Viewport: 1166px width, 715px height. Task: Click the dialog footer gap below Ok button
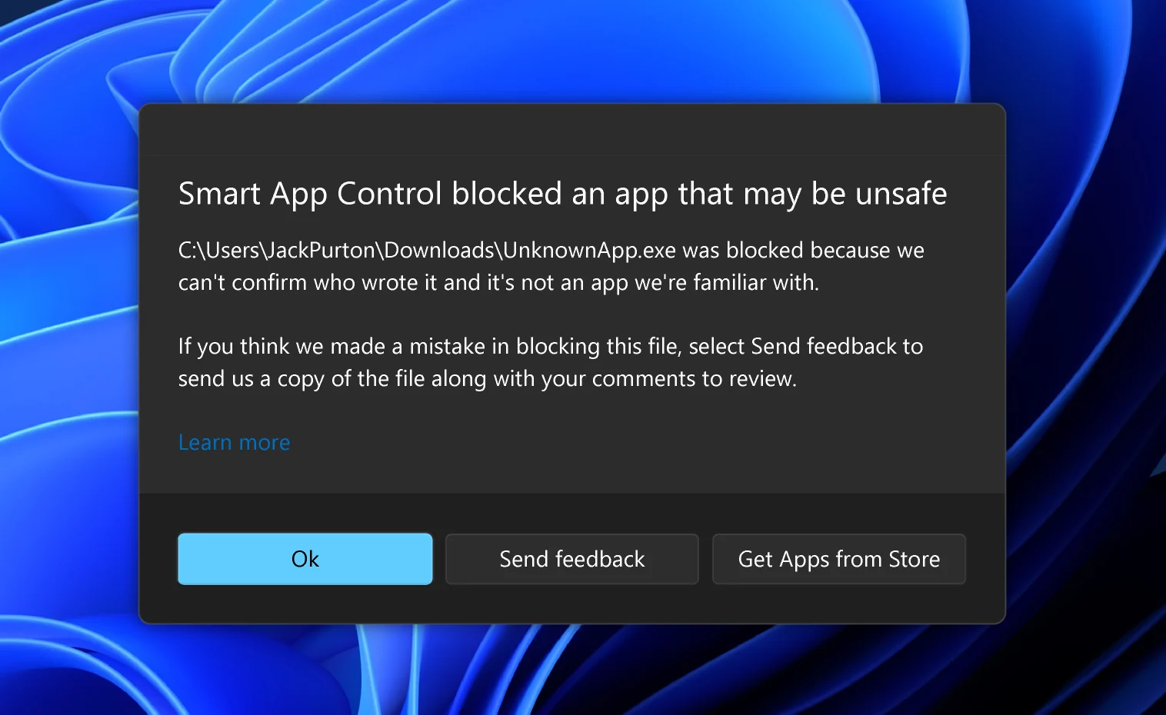(x=305, y=604)
